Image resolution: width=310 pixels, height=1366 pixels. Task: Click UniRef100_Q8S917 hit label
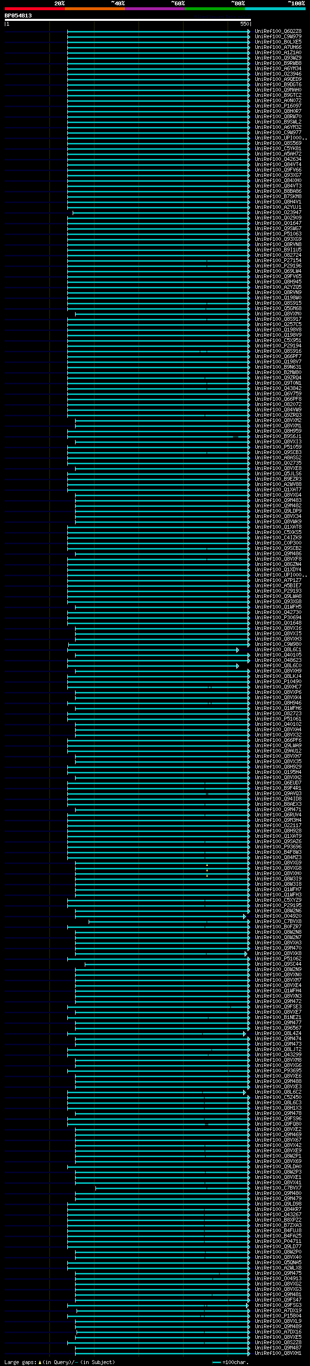278,319
